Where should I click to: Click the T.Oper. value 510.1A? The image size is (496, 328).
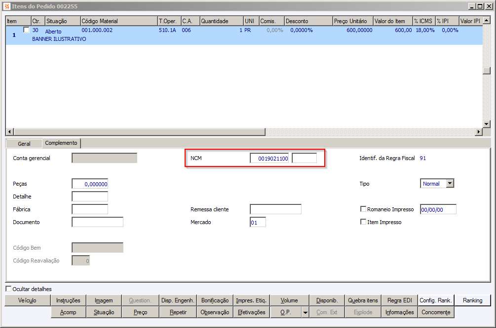pos(167,31)
